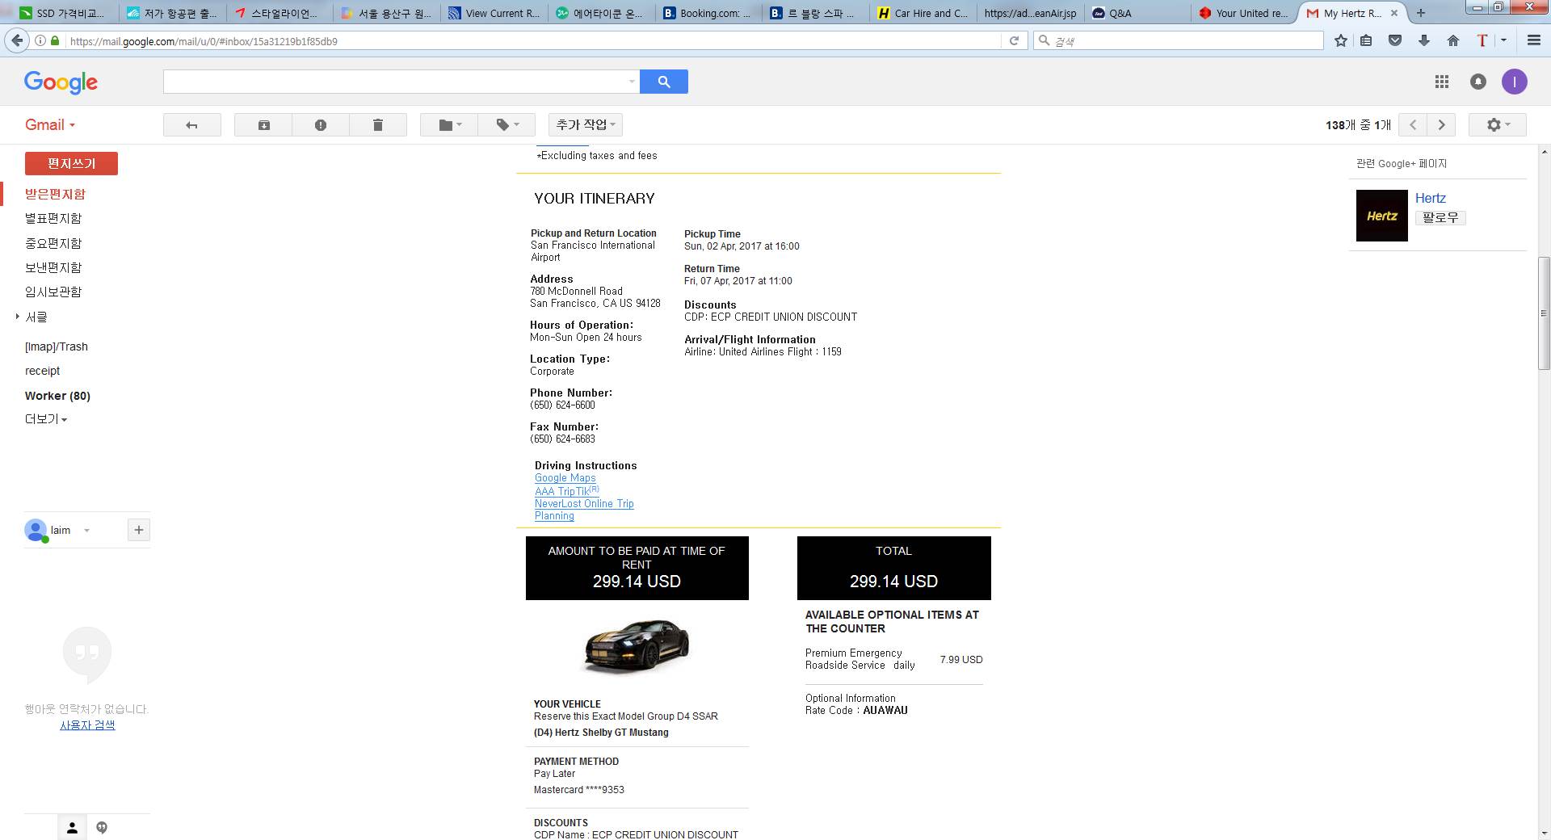Open AAA TripTik link
Screen dimensions: 1551x840
566,491
